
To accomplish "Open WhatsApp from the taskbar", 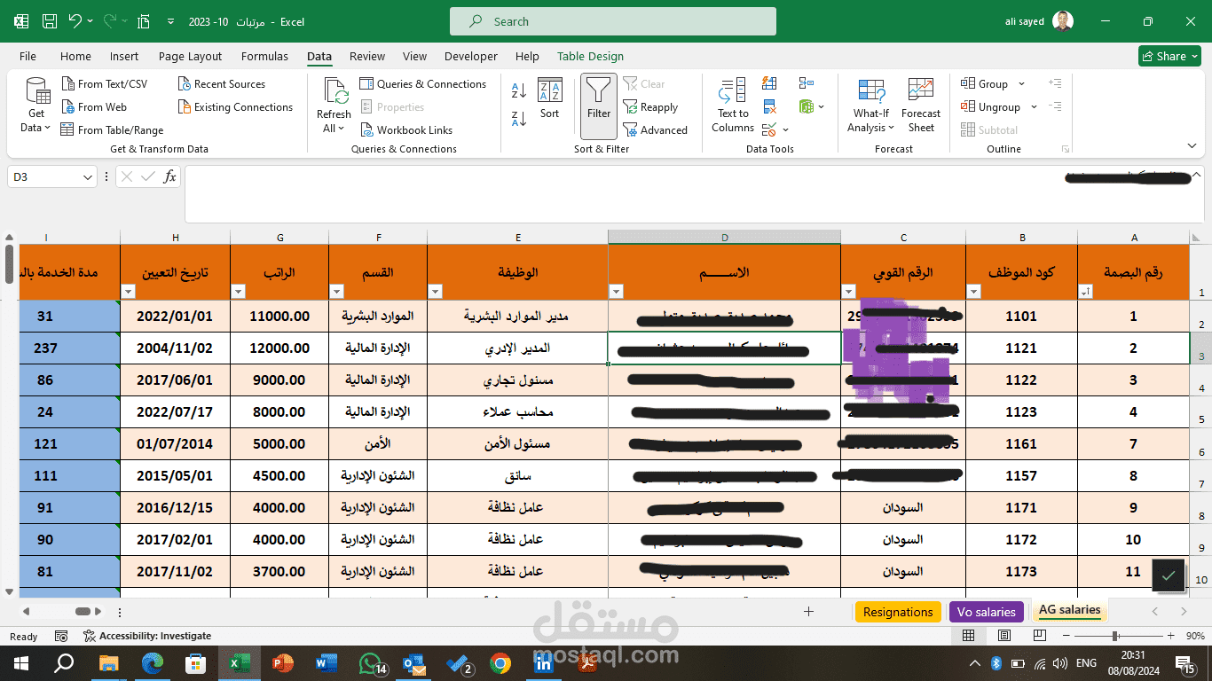I will [x=370, y=662].
